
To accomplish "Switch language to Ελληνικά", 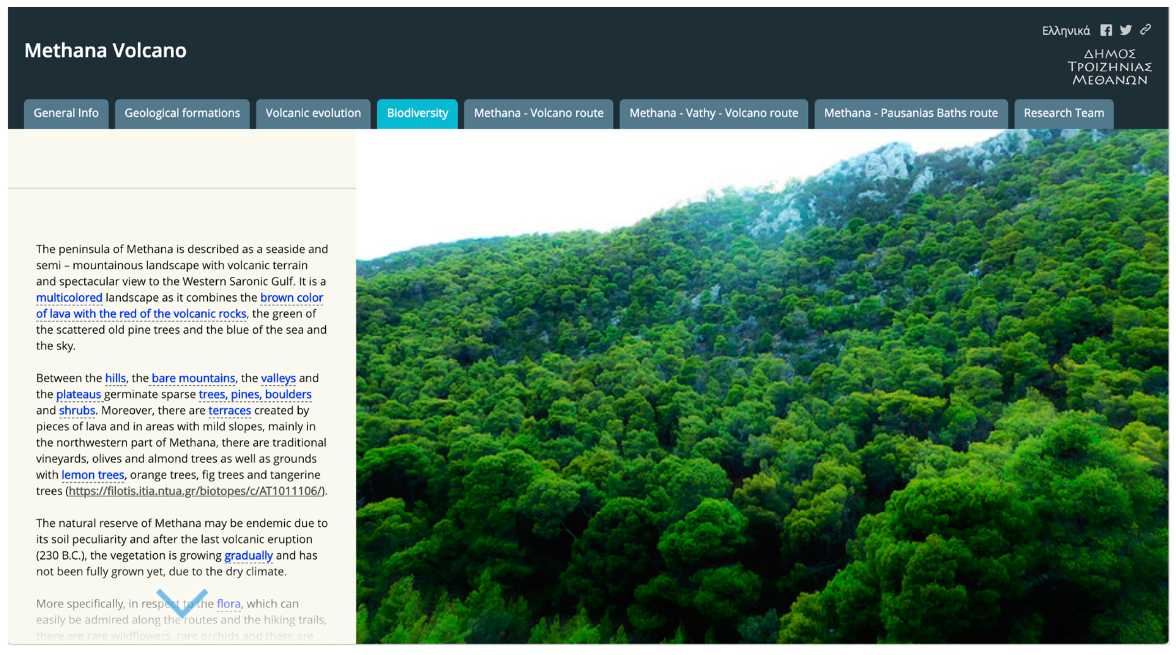I will (x=1066, y=31).
